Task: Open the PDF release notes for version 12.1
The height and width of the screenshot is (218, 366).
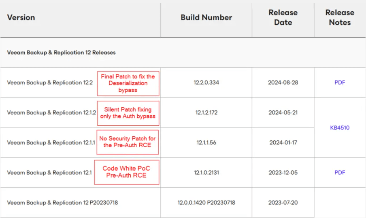Action: point(340,172)
